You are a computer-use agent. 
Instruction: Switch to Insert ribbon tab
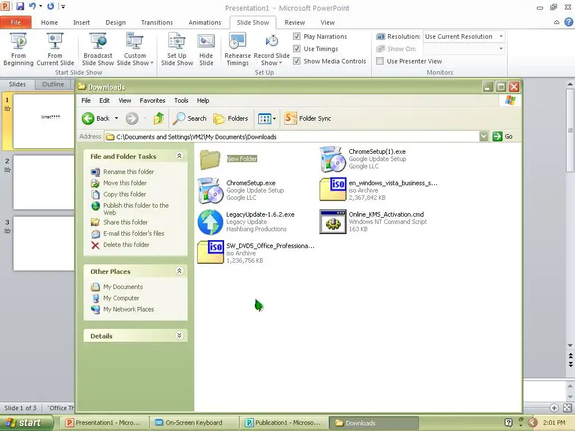coord(81,22)
